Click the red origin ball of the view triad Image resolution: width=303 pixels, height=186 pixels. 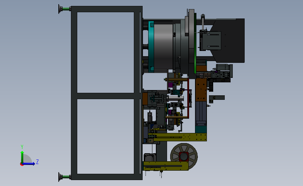click(22, 164)
